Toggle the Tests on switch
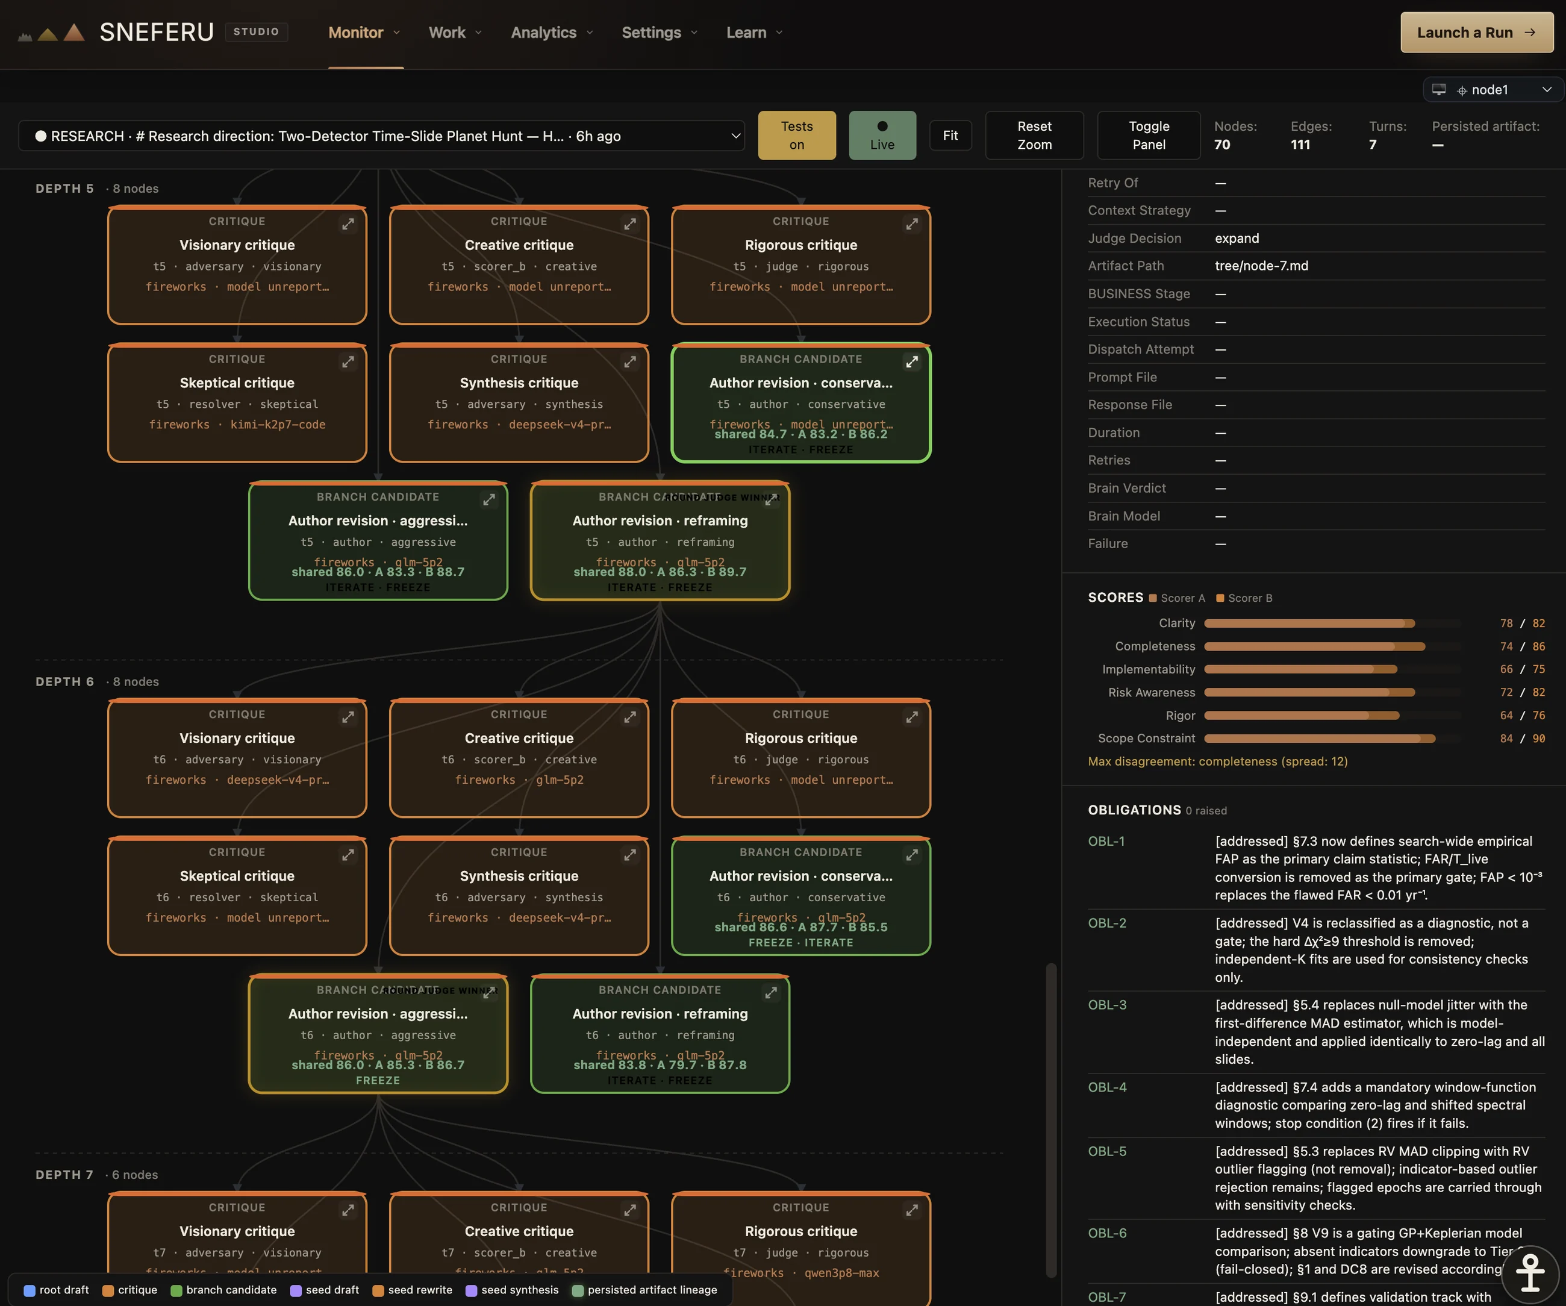Image resolution: width=1566 pixels, height=1306 pixels. click(796, 135)
